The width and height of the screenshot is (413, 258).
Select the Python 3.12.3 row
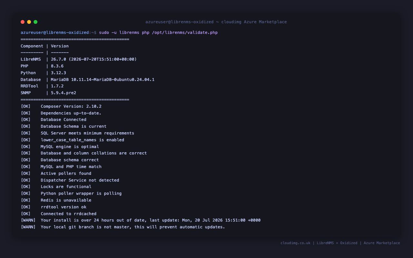tap(43, 73)
